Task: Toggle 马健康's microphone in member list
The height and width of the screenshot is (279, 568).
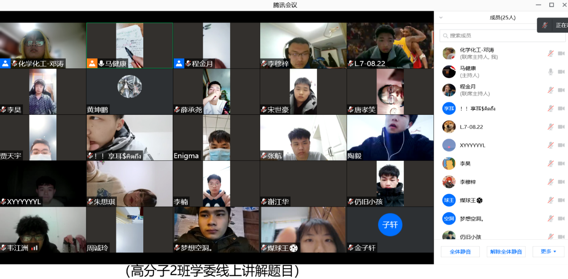Action: pos(551,72)
